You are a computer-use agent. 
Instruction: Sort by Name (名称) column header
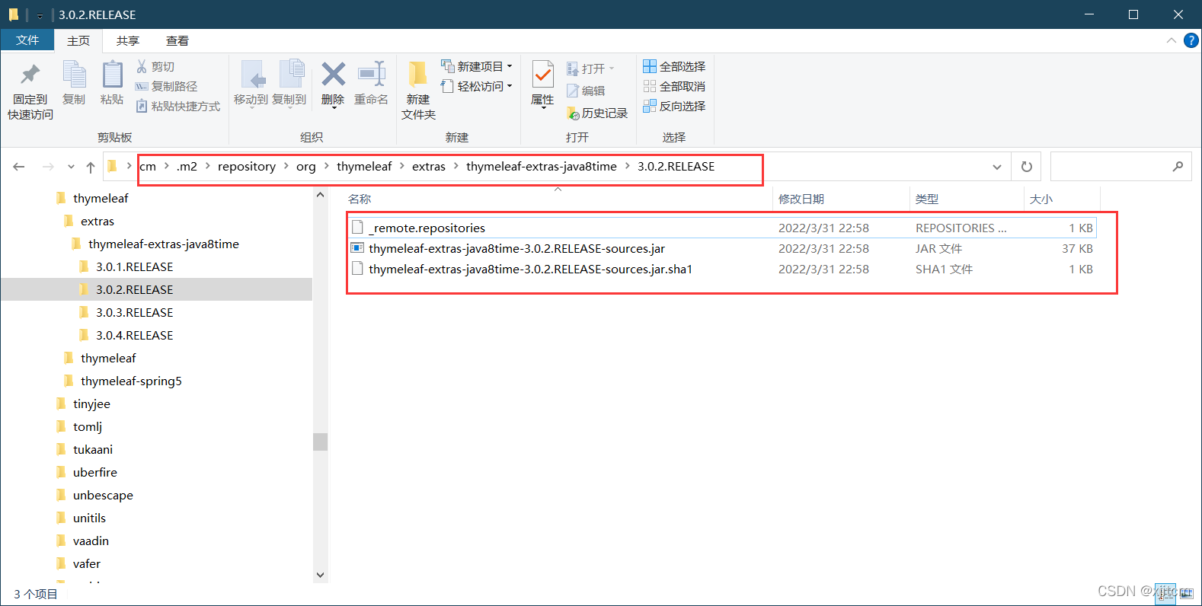click(x=558, y=199)
